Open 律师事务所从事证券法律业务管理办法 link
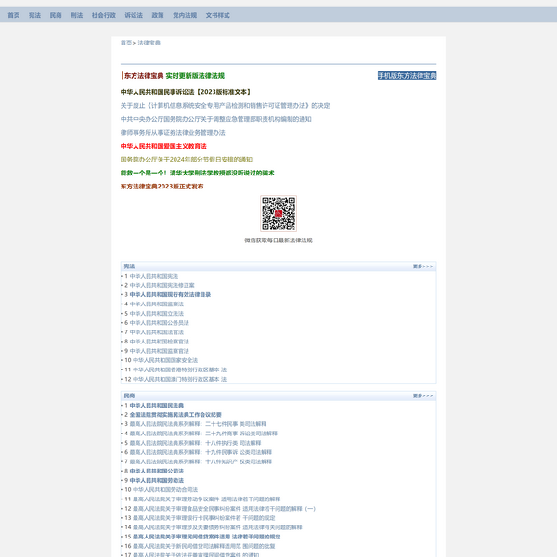 pyautogui.click(x=173, y=133)
